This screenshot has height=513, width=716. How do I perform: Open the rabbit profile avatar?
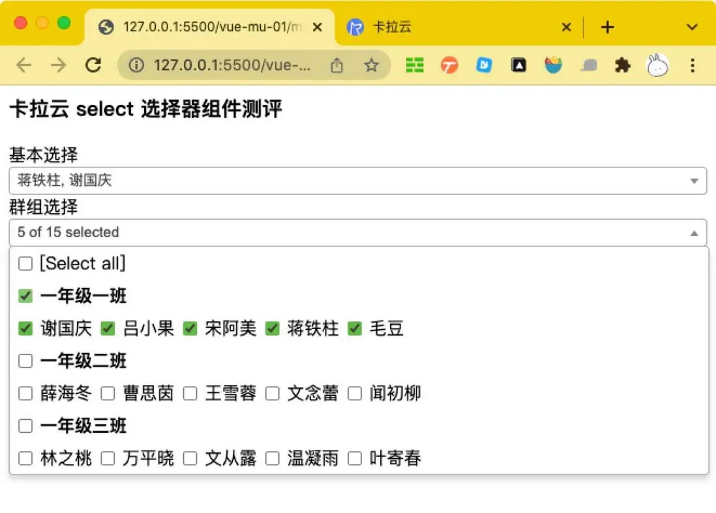[657, 65]
